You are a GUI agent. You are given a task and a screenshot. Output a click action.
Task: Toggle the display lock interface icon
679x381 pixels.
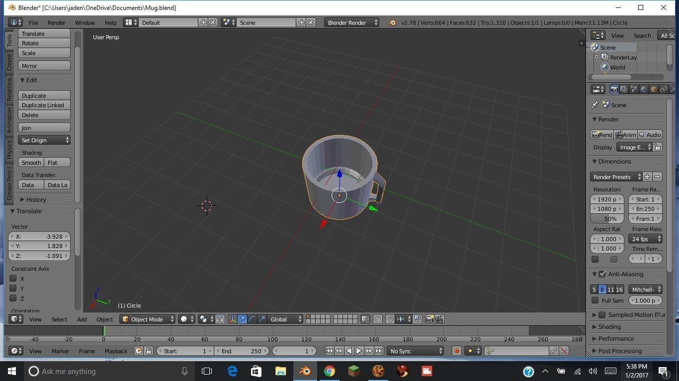pos(657,147)
